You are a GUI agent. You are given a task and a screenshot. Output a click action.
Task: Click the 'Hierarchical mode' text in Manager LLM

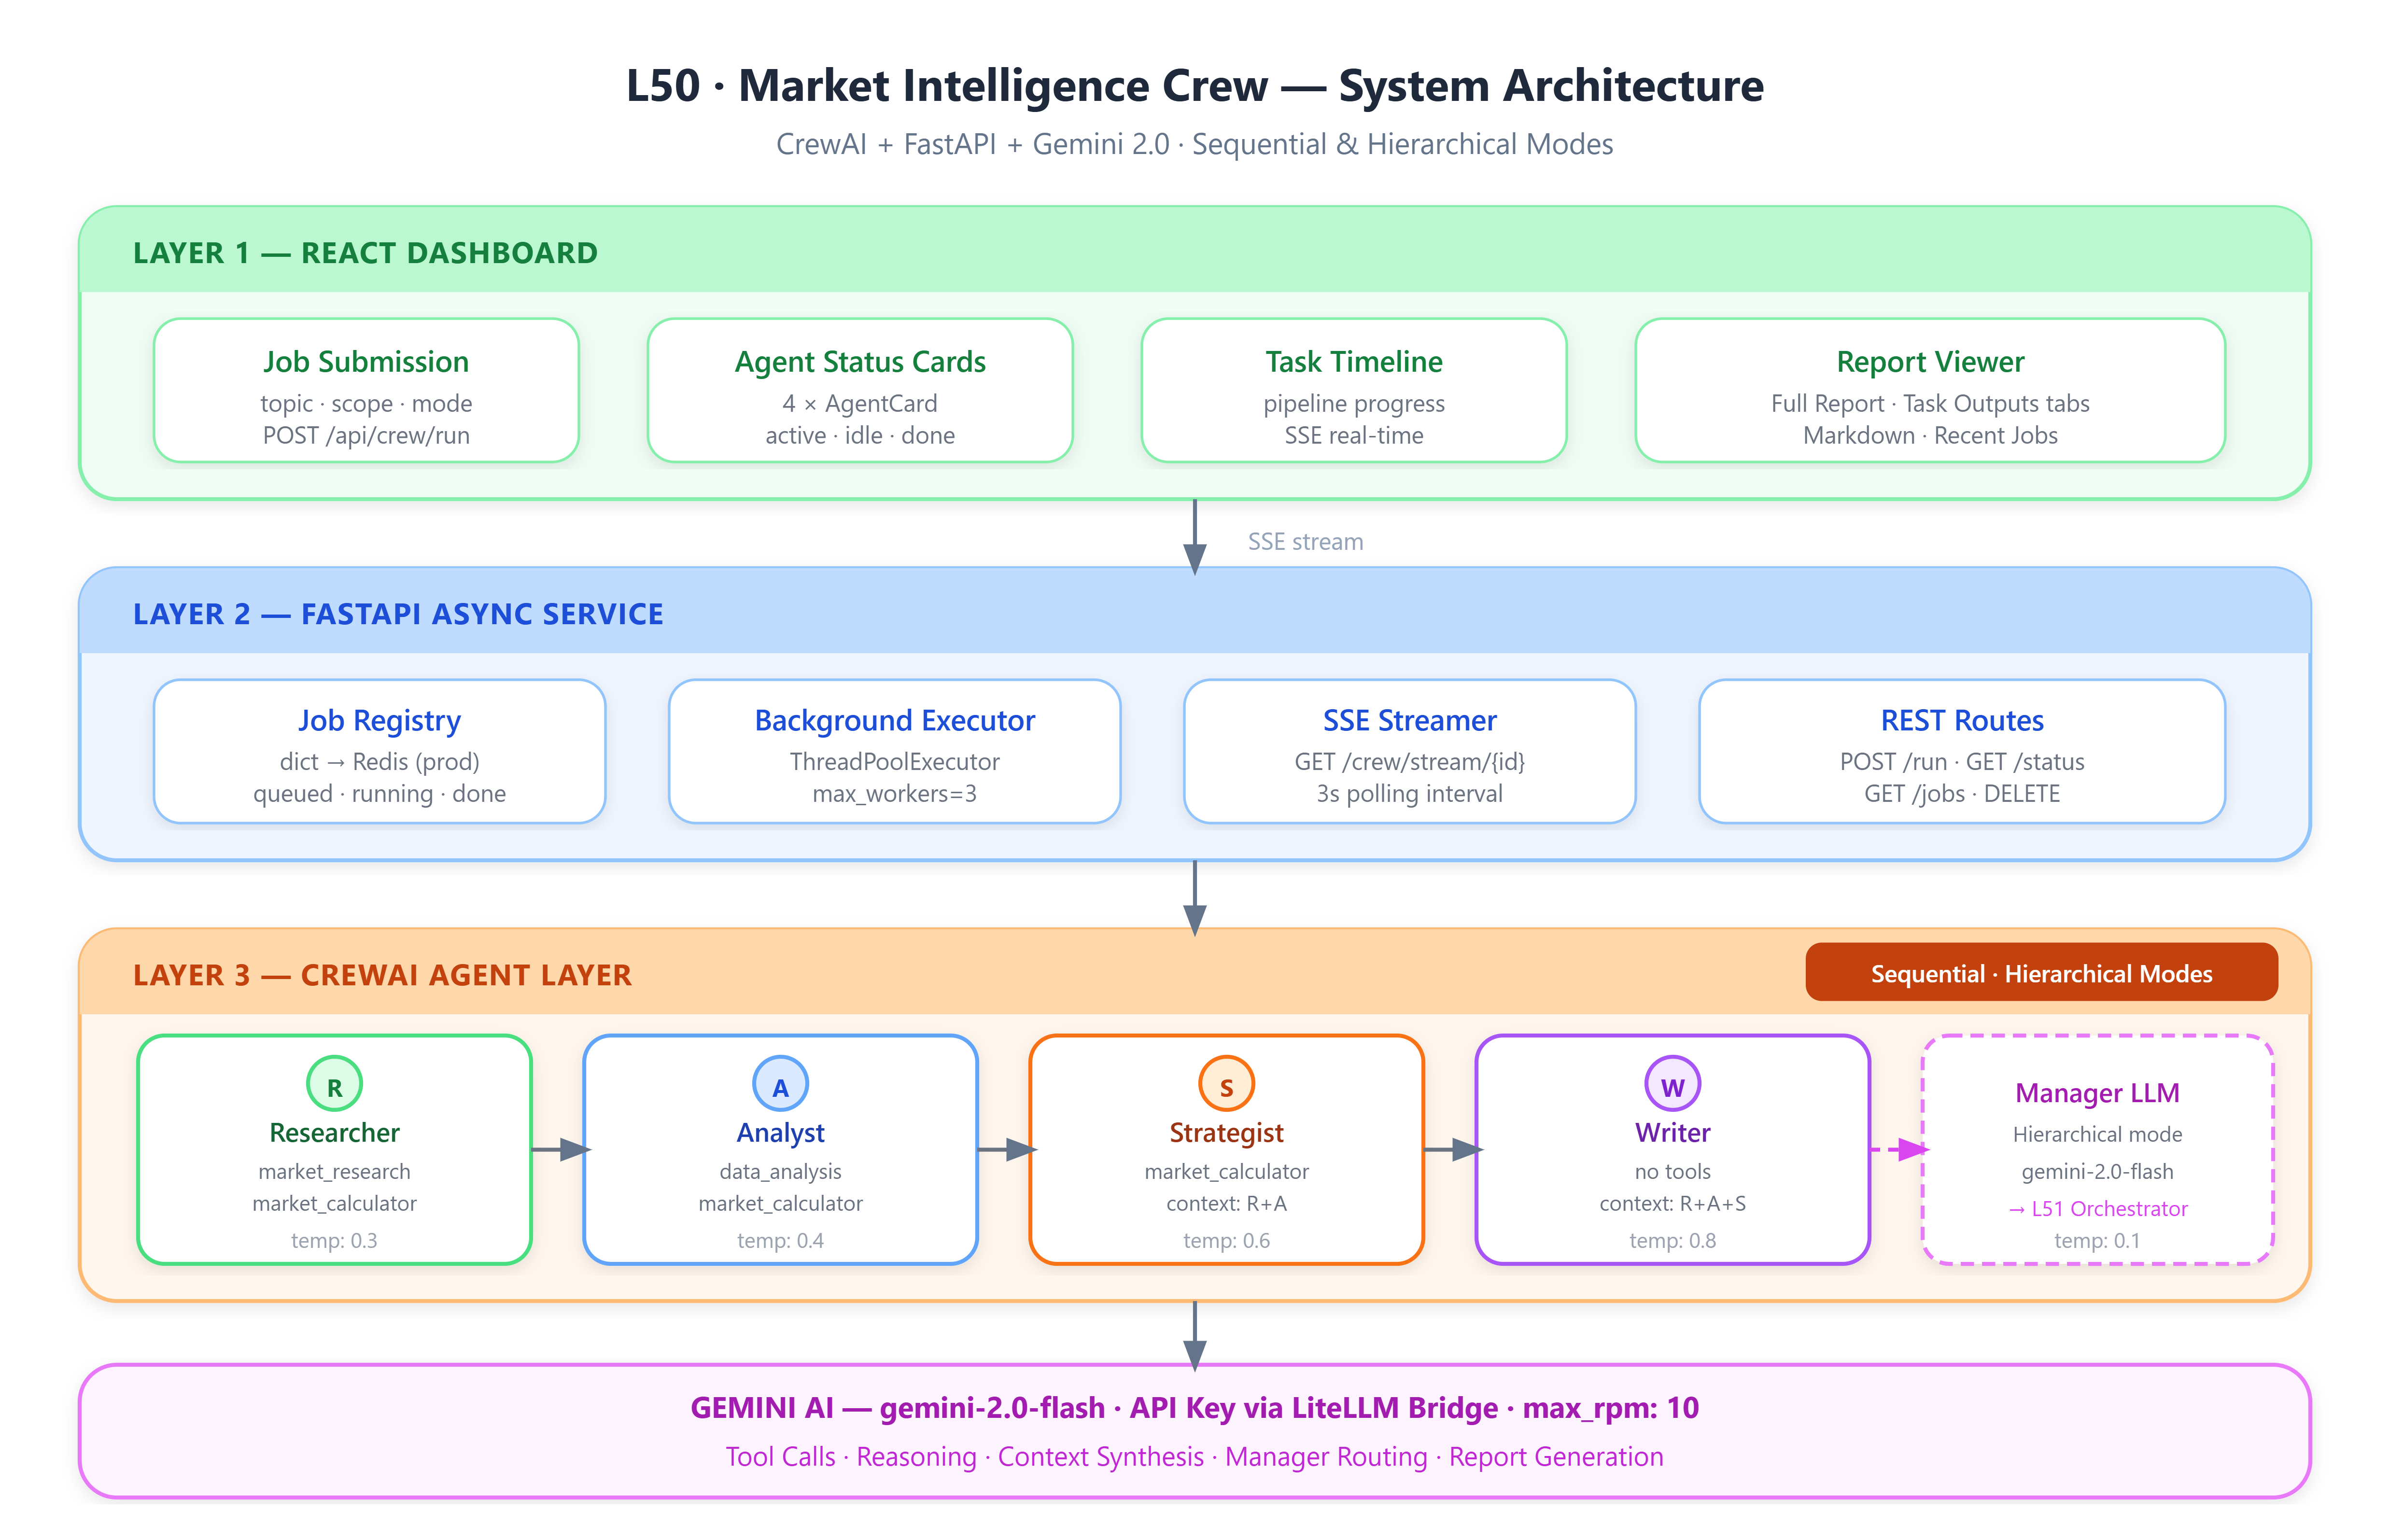[2097, 1135]
